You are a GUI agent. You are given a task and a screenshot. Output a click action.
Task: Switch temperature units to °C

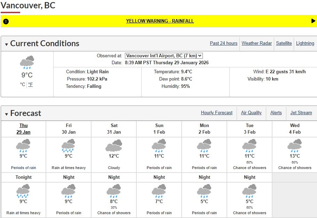(23, 84)
